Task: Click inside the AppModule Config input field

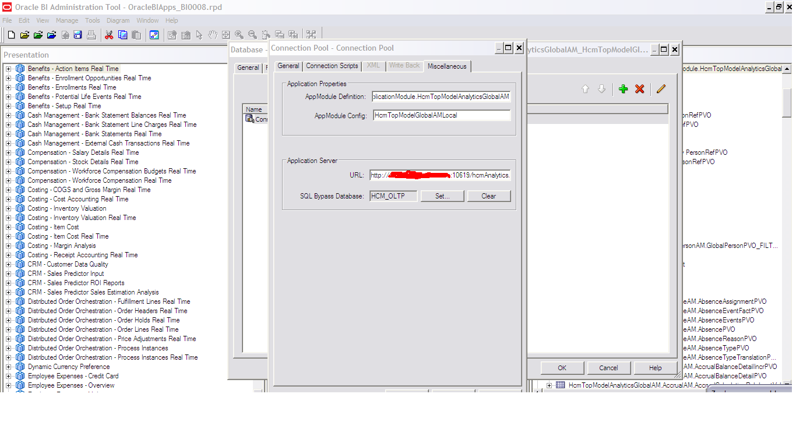Action: pyautogui.click(x=441, y=115)
